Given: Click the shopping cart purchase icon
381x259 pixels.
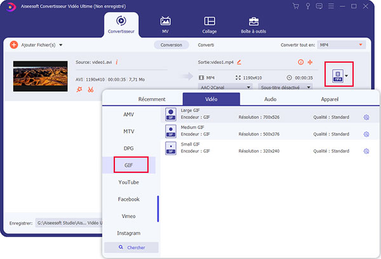Looking at the screenshot, I should point(295,6).
